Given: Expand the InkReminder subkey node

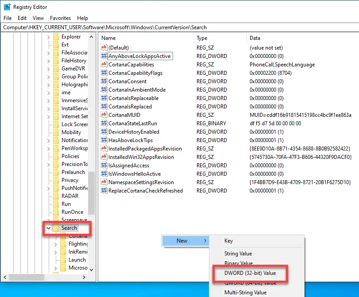Looking at the screenshot, I should [x=56, y=252].
